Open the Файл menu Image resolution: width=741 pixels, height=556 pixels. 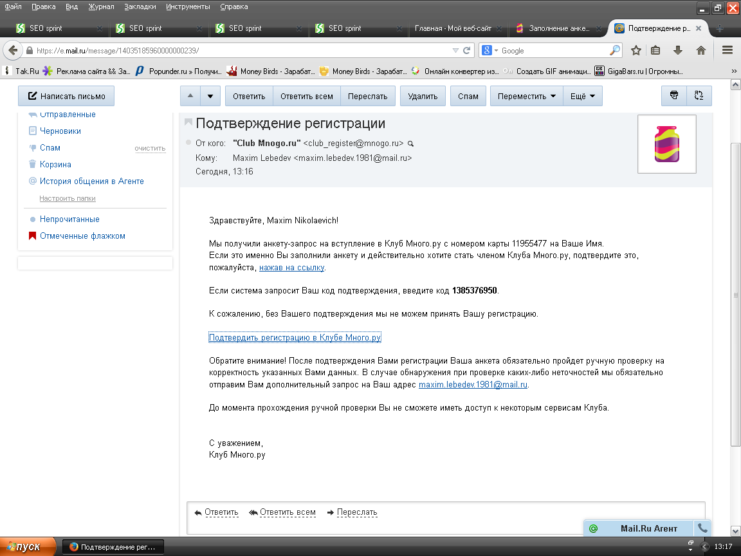click(x=14, y=6)
